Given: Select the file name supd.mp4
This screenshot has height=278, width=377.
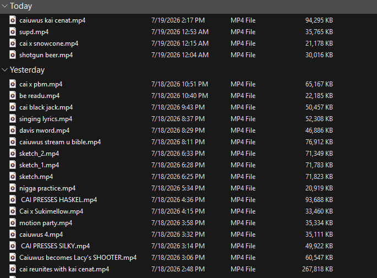Looking at the screenshot, I should click(x=34, y=32).
